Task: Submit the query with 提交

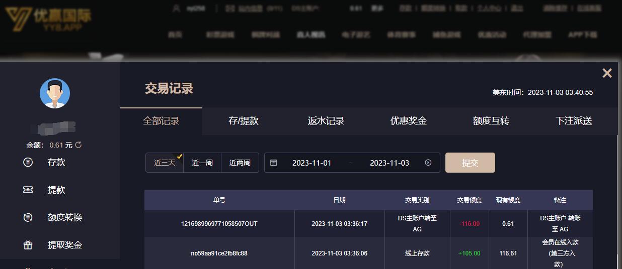Action: [x=470, y=163]
